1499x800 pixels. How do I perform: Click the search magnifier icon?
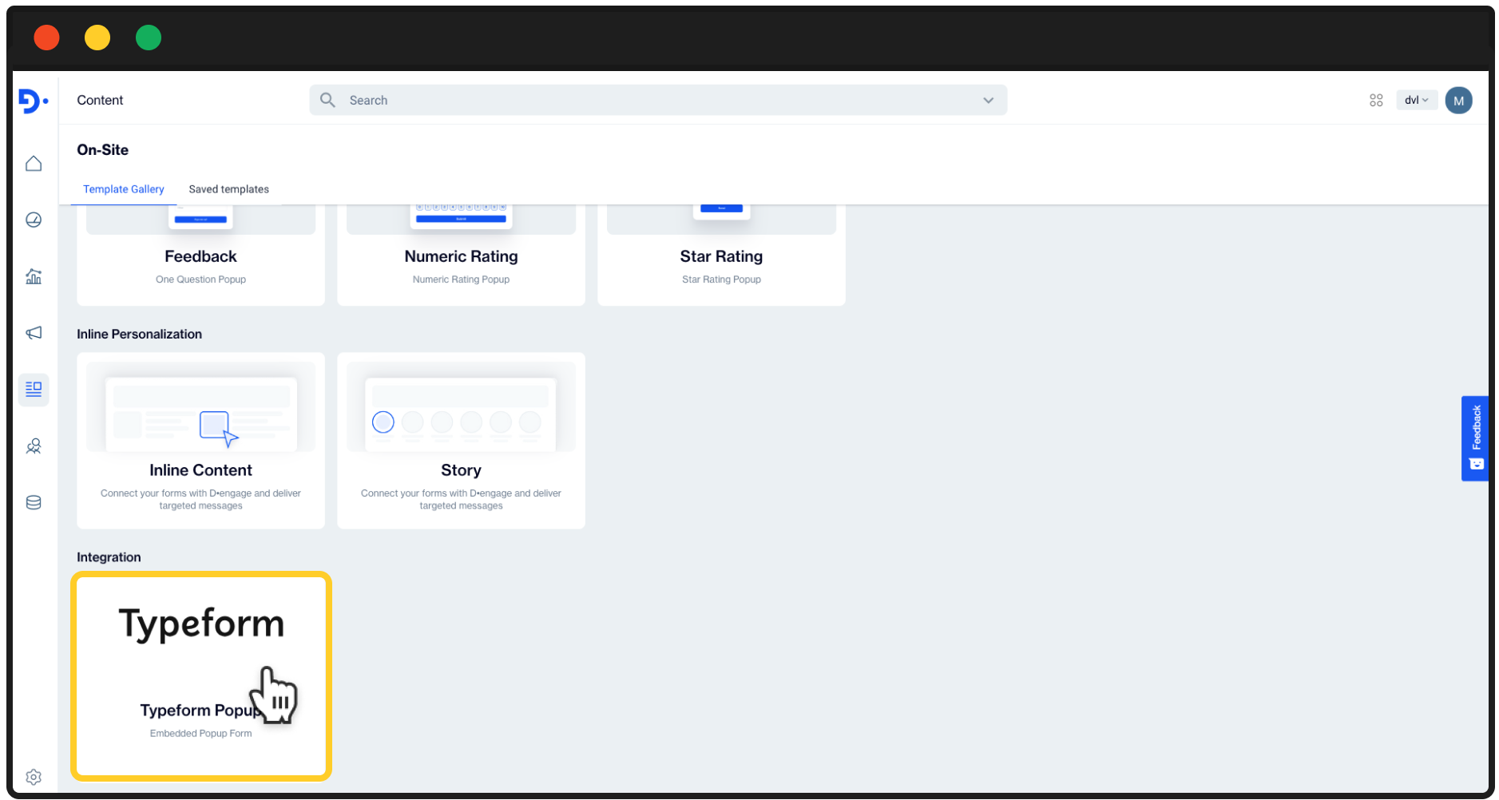pyautogui.click(x=327, y=100)
